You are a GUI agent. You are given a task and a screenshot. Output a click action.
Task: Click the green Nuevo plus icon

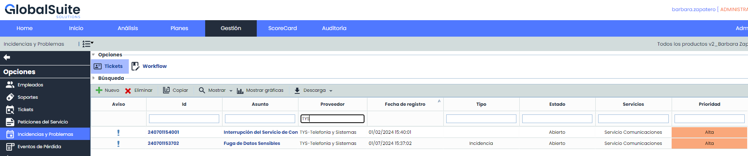click(99, 90)
